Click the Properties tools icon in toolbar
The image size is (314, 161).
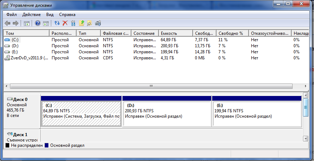click(x=73, y=23)
